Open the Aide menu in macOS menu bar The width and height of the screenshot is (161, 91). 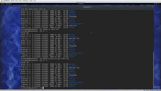pyautogui.click(x=35, y=1)
